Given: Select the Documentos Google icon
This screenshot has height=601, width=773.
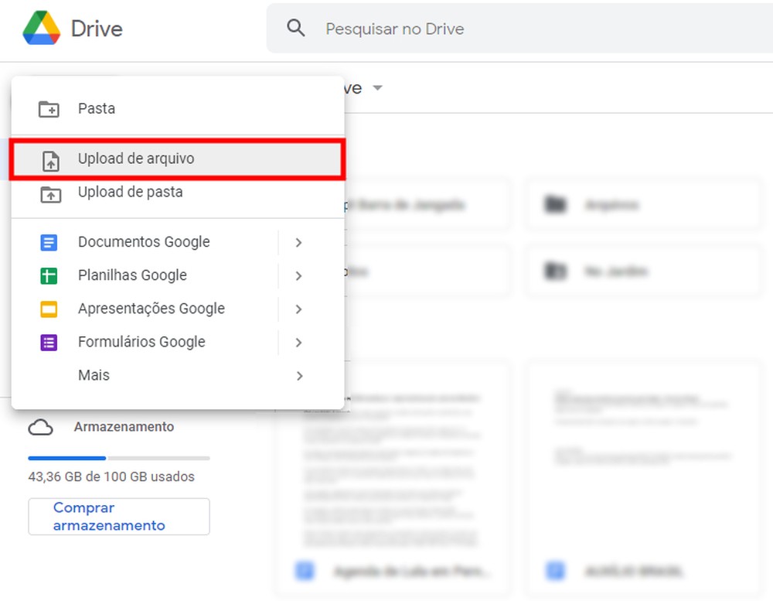Looking at the screenshot, I should (48, 242).
